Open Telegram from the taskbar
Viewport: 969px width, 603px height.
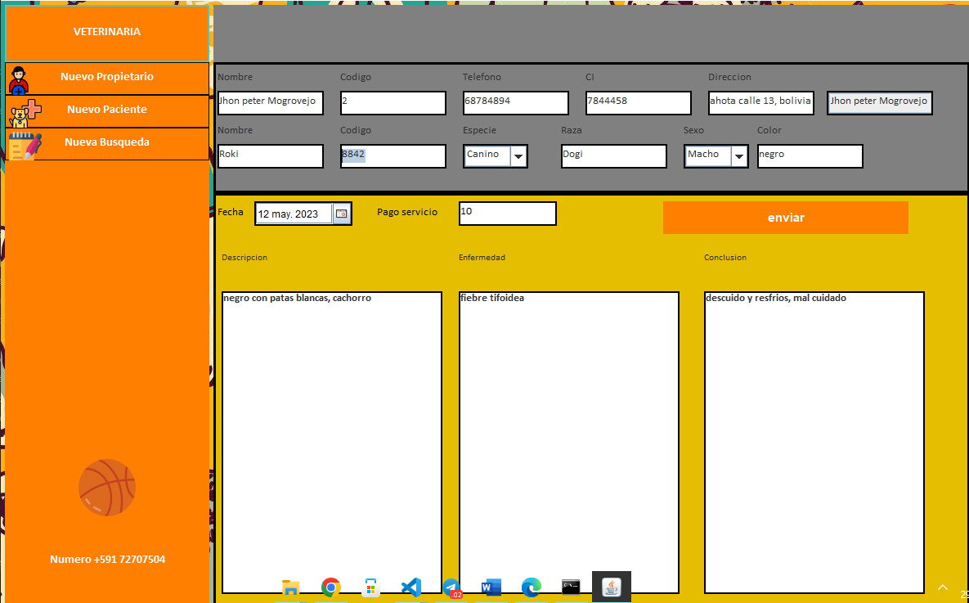coord(451,587)
